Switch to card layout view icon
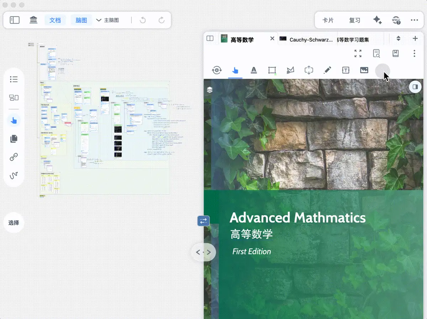 (x=14, y=98)
